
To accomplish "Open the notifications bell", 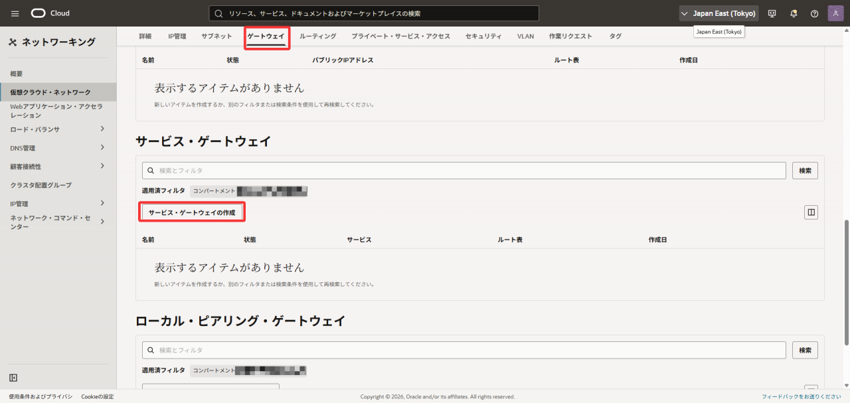I will [x=794, y=13].
